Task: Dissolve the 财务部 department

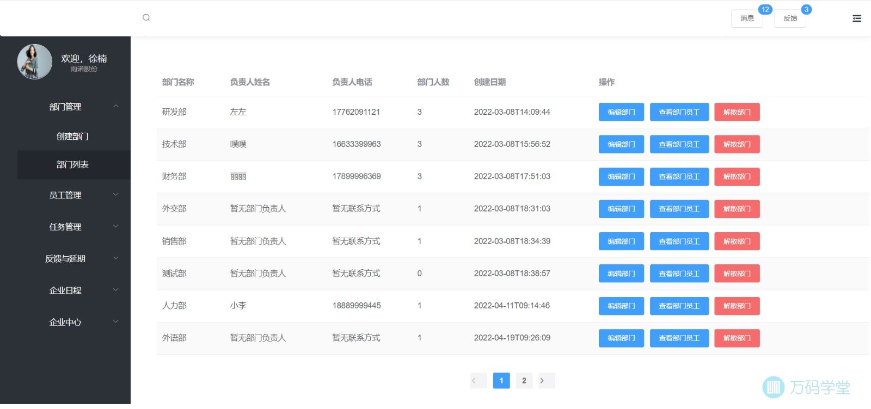Action: pos(737,177)
